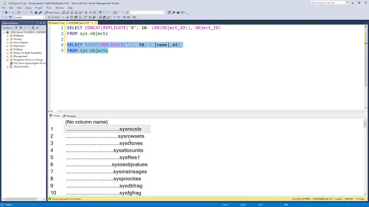The image size is (369, 207).
Task: Click the results grid vertical scrollbar
Action: click(365, 157)
